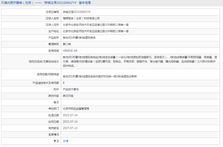
Task: Click the 结构及组成 description paragraph
Action: pyautogui.click(x=140, y=62)
